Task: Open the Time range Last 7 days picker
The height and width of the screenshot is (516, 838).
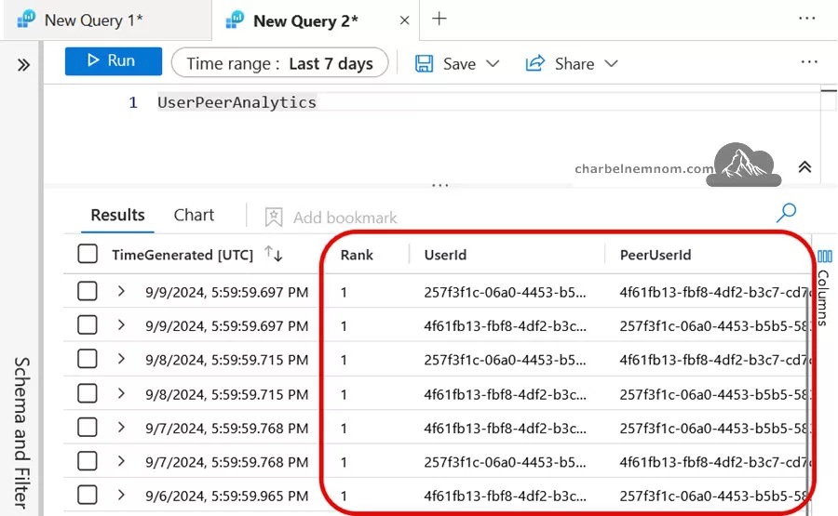Action: (279, 63)
